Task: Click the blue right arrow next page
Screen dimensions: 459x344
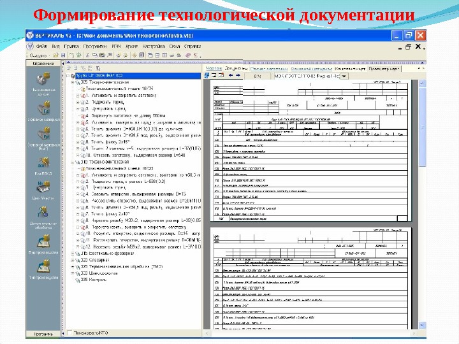Action: pos(238,76)
